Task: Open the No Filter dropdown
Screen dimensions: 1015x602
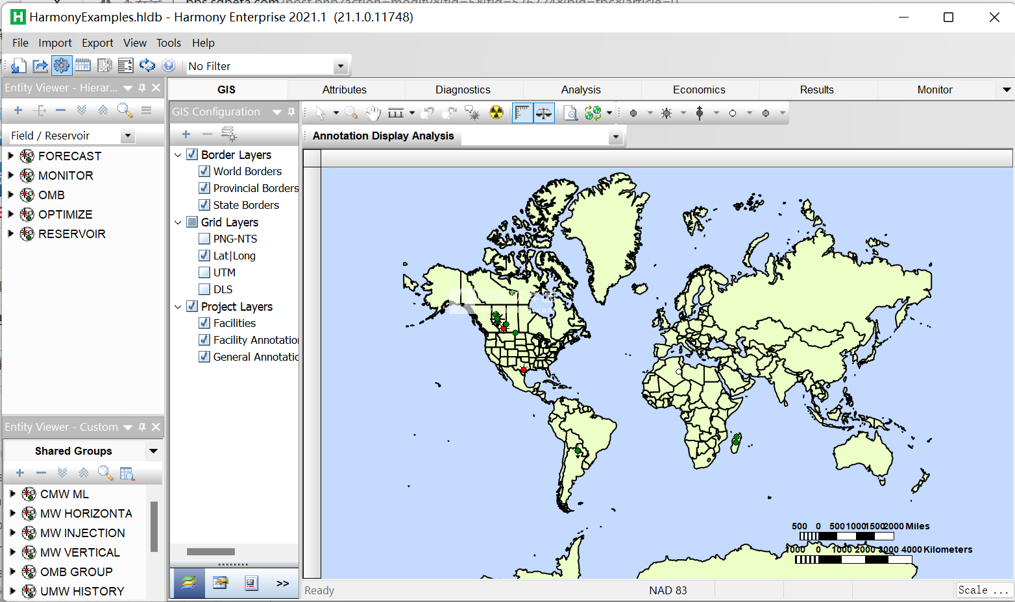Action: [x=340, y=66]
